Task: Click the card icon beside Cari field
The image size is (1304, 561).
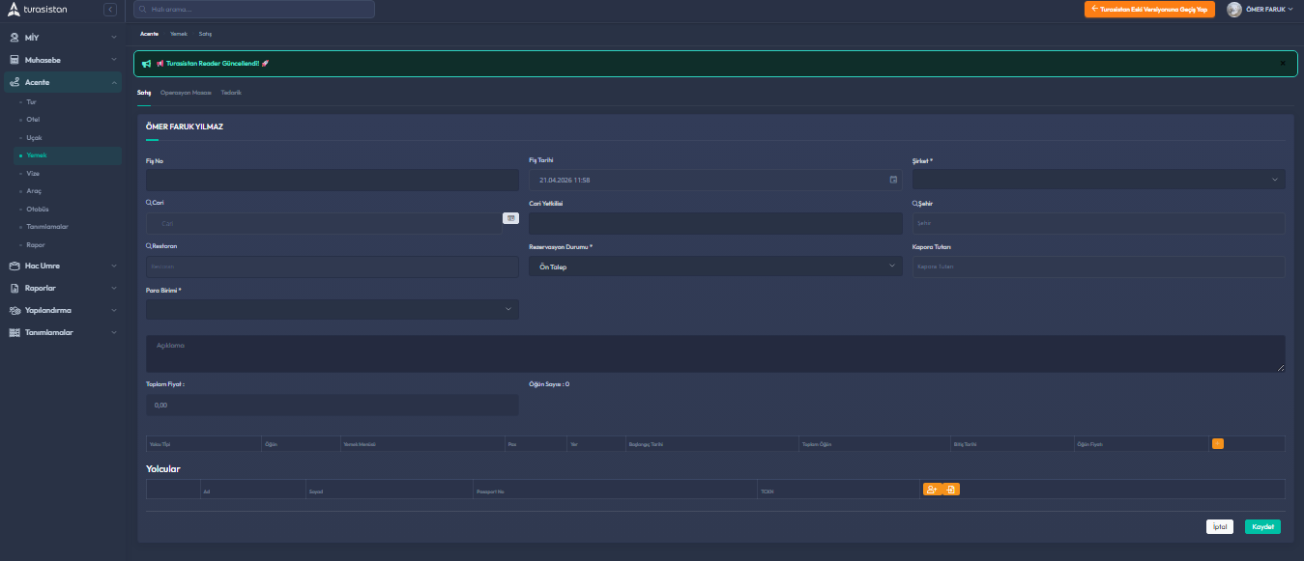Action: pos(510,218)
